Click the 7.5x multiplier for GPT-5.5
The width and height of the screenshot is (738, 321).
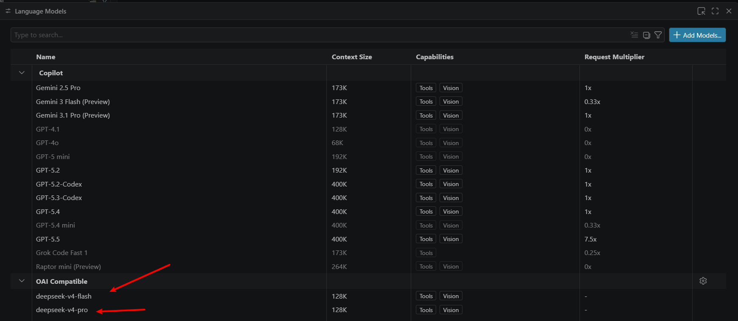590,239
